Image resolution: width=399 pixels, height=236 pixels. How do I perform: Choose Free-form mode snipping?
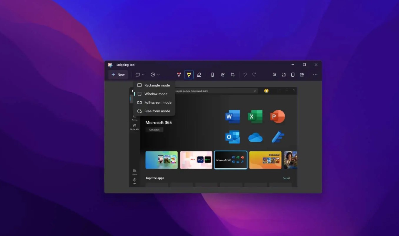[157, 111]
